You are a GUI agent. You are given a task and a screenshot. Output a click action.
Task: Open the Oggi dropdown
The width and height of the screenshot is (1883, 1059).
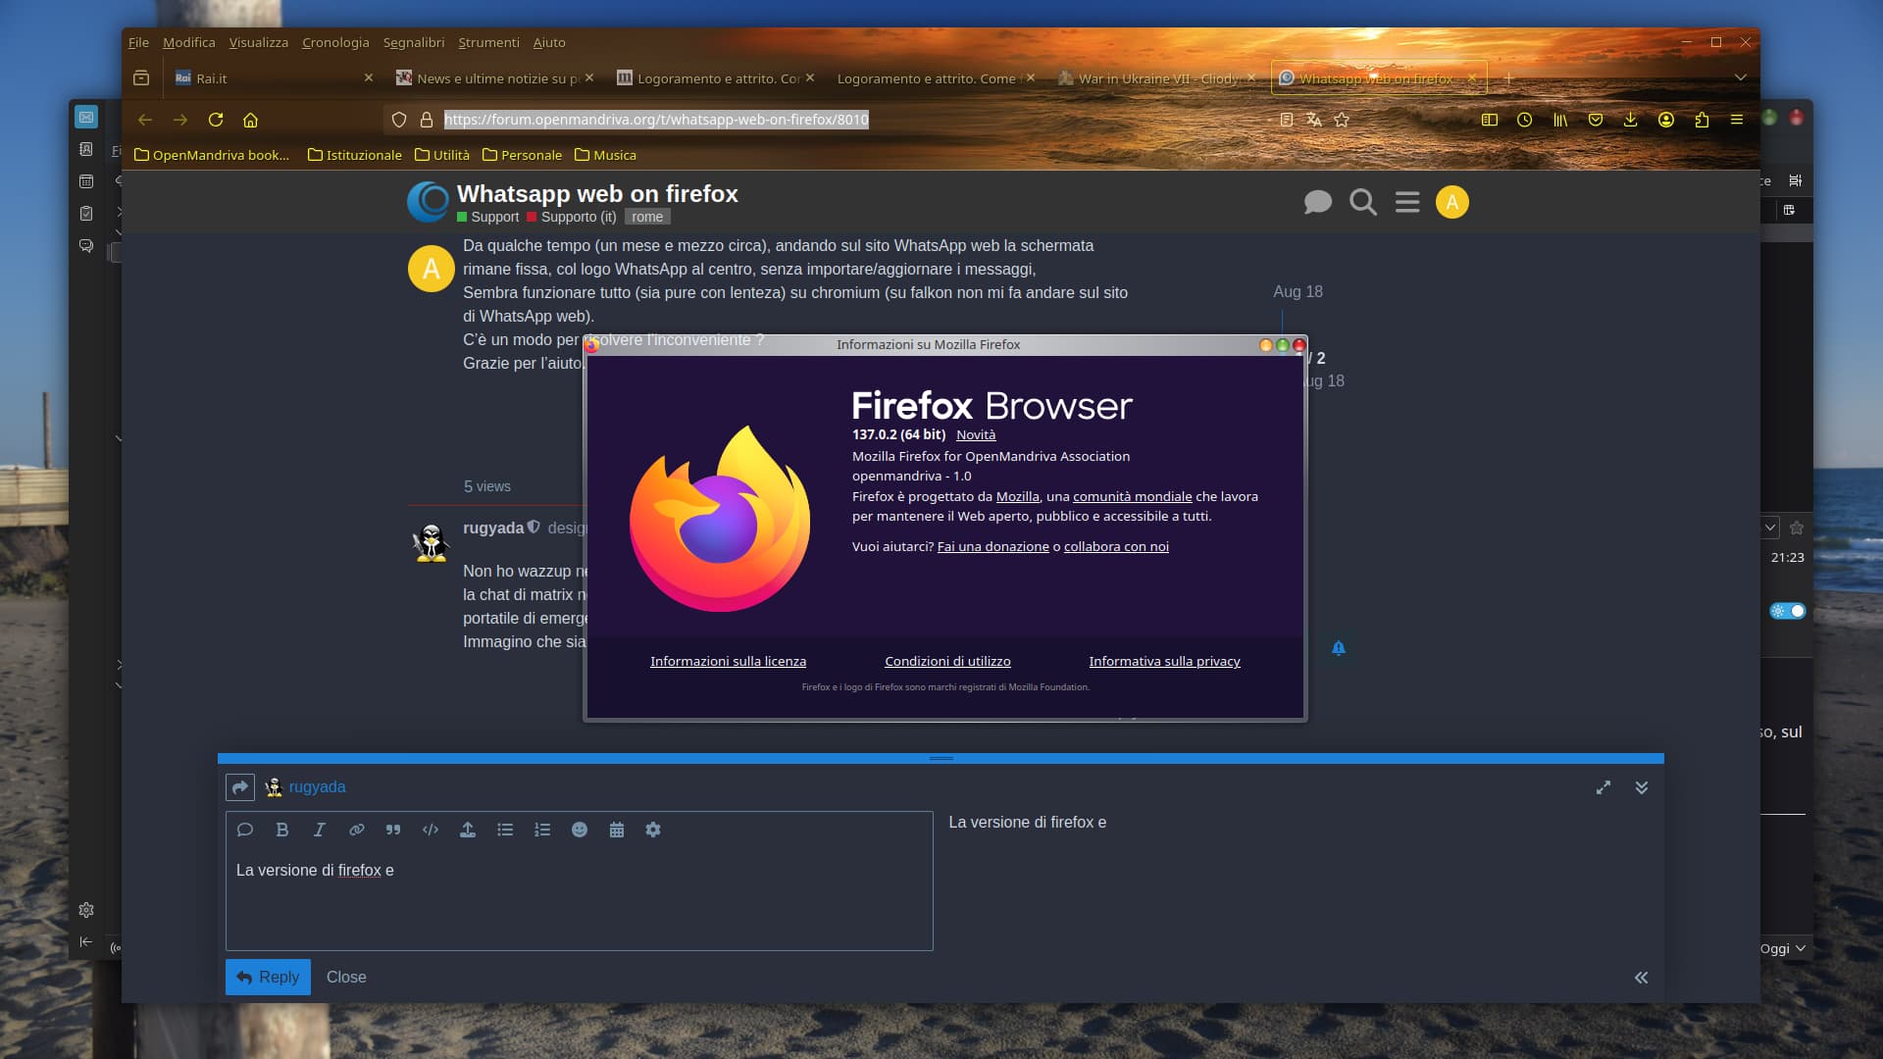coord(1782,948)
